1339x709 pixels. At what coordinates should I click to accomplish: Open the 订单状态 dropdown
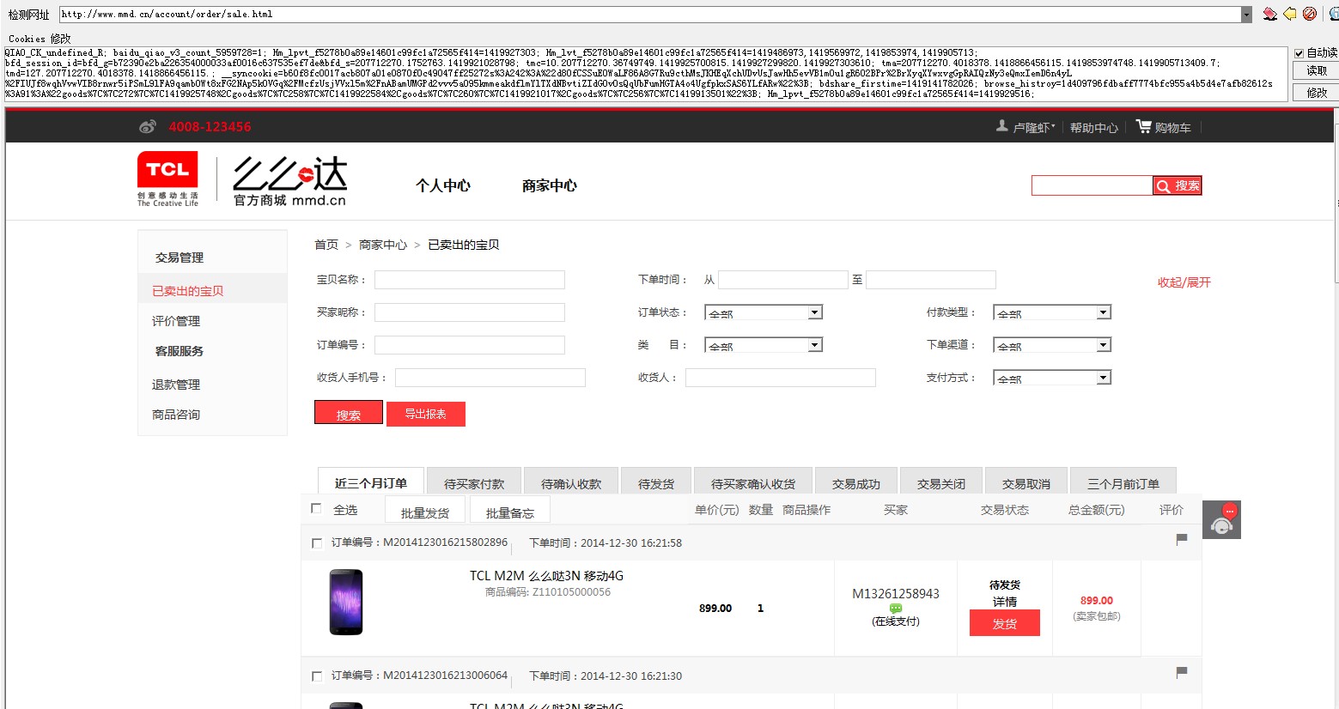point(764,312)
